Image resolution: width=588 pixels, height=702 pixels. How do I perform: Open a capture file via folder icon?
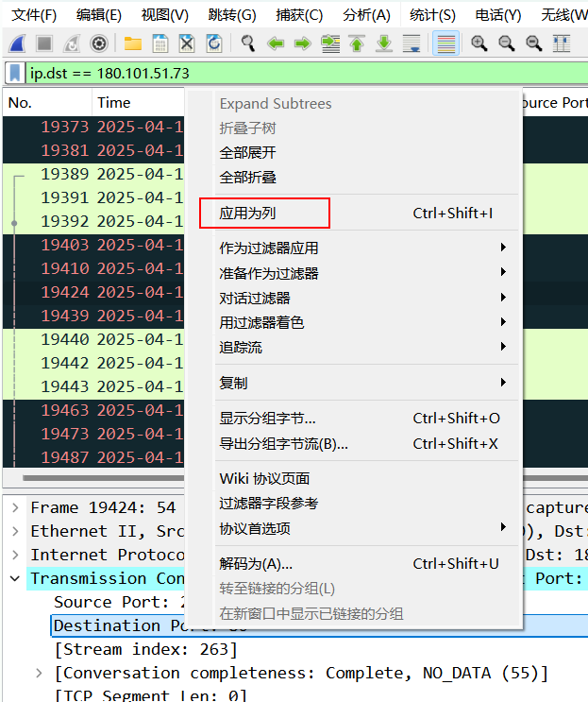coord(133,43)
